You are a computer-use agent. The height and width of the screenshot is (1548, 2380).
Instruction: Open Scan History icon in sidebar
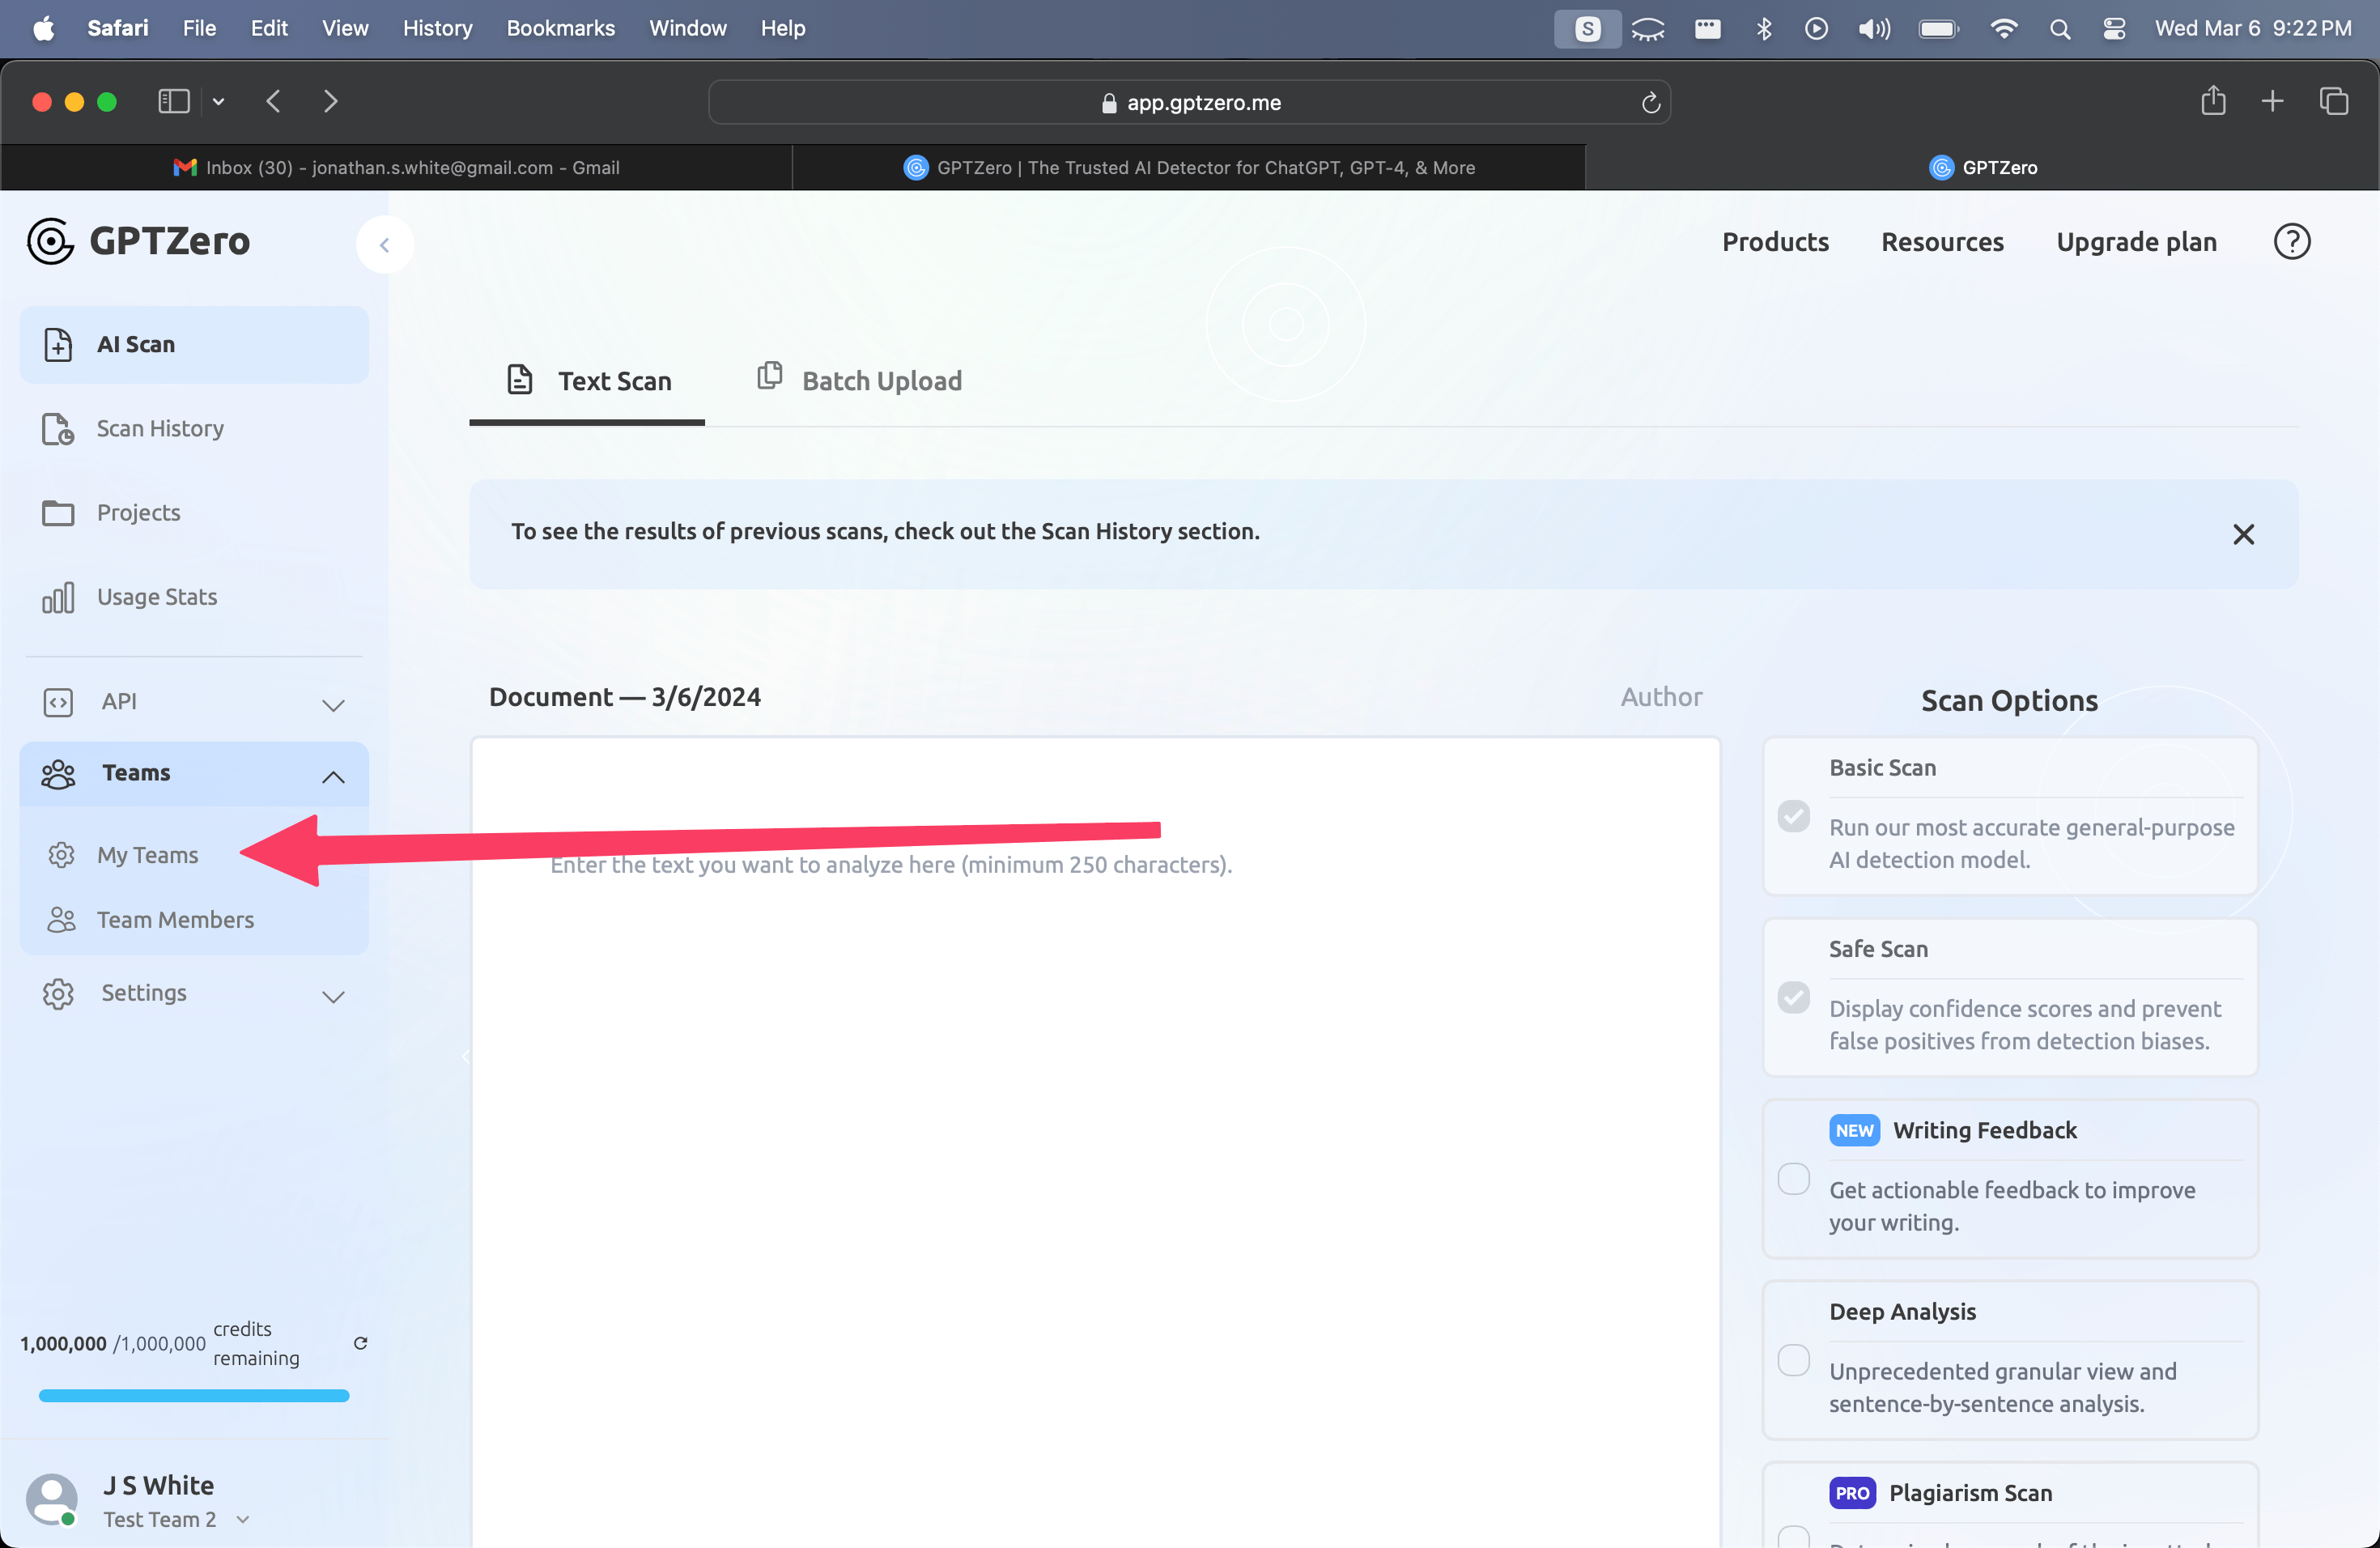tap(58, 428)
